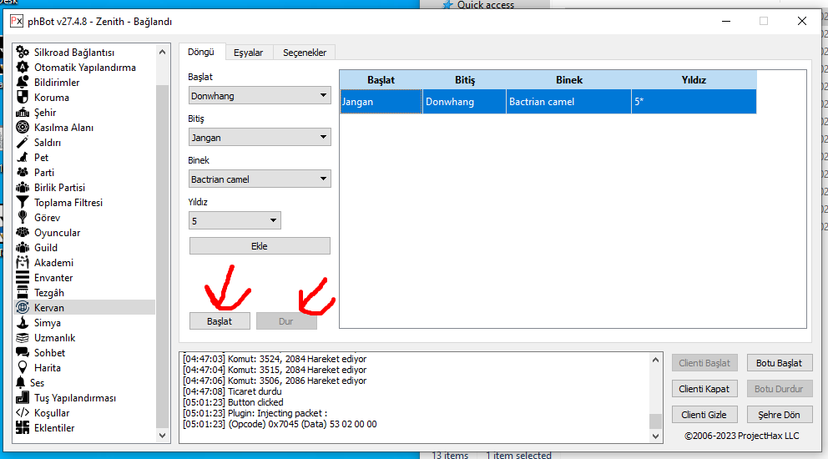Click the Harita map pin icon
This screenshot has width=828, height=459.
(23, 368)
